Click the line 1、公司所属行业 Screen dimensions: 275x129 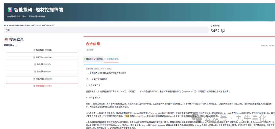pos(93,85)
